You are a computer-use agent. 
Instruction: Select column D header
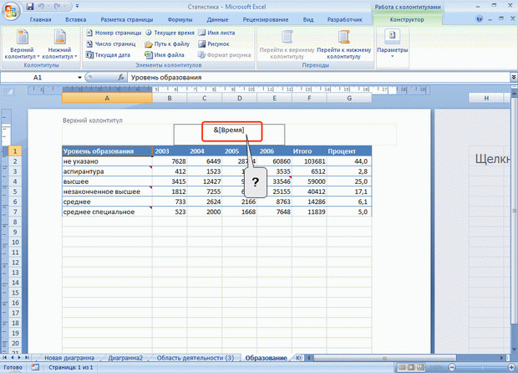pyautogui.click(x=240, y=98)
